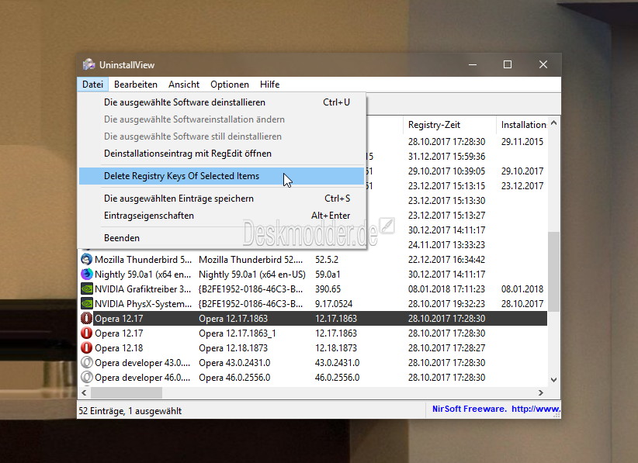638x463 pixels.
Task: Select the NVIDIA Grafiktreiber 3... entry name
Action: pos(143,289)
